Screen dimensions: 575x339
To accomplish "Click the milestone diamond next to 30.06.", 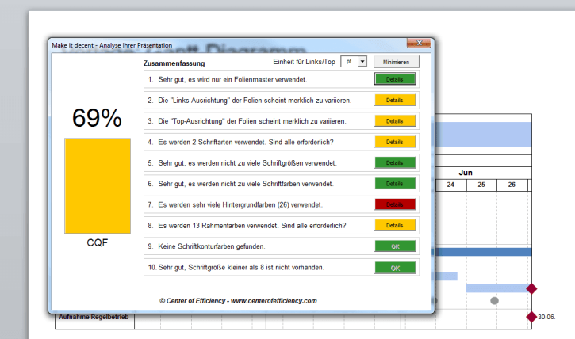I will [x=531, y=317].
